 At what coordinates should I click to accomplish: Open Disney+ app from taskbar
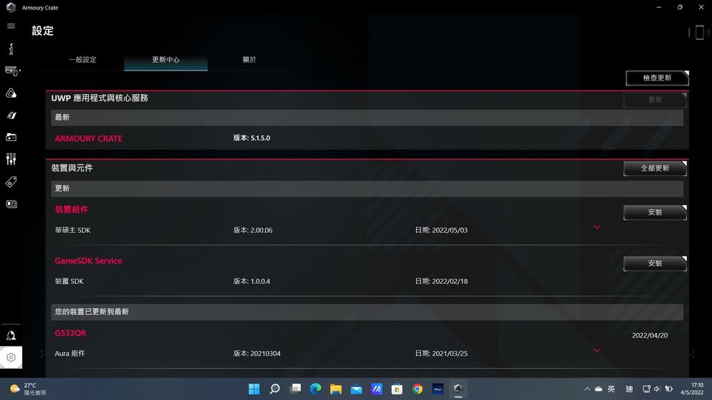click(438, 389)
